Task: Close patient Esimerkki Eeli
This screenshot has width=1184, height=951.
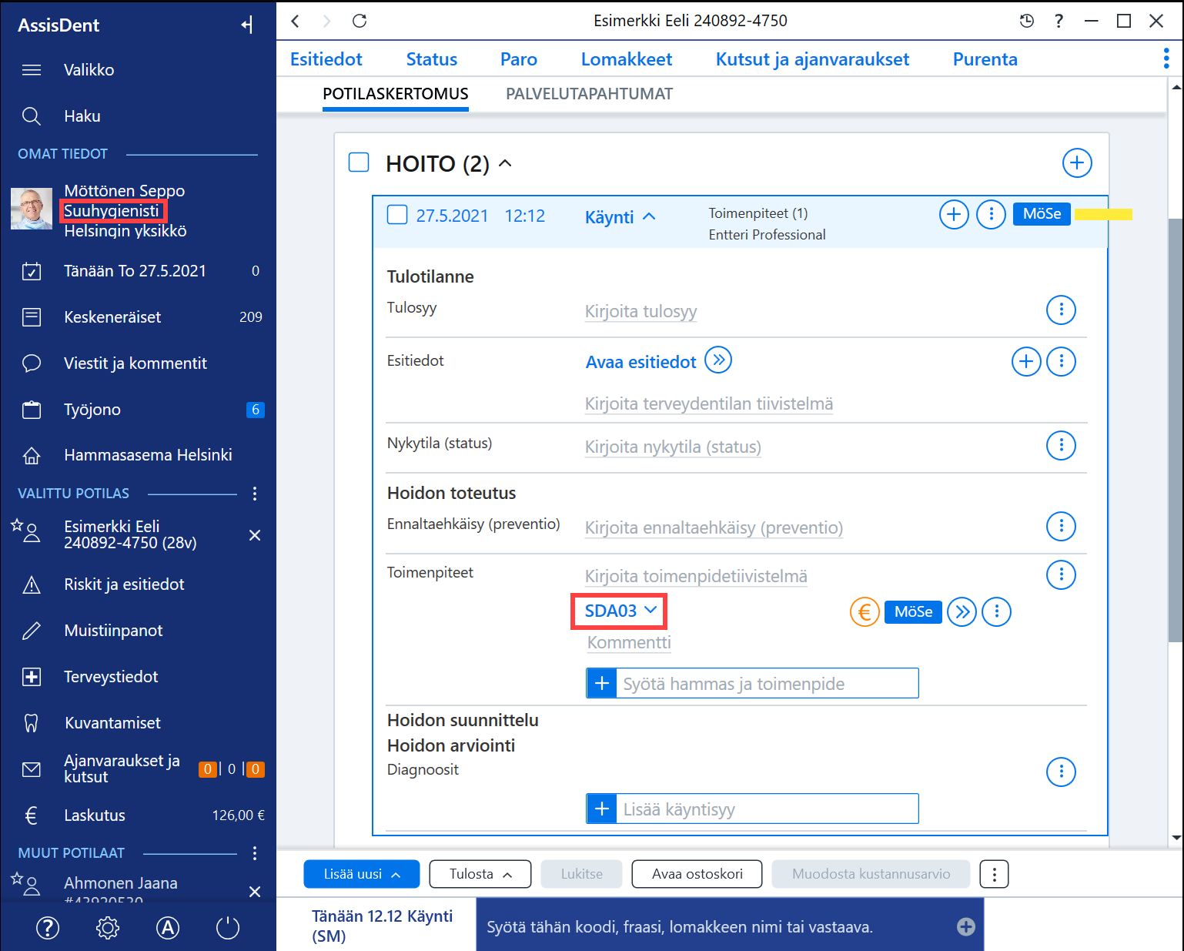Action: (255, 535)
